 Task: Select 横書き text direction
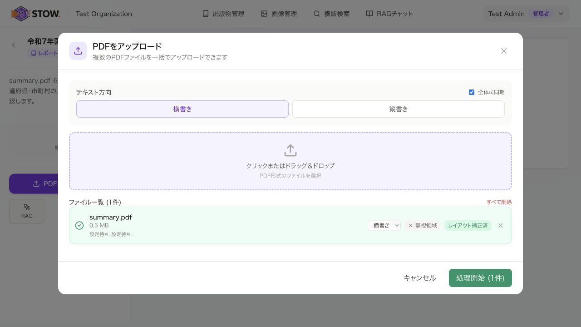tap(182, 109)
